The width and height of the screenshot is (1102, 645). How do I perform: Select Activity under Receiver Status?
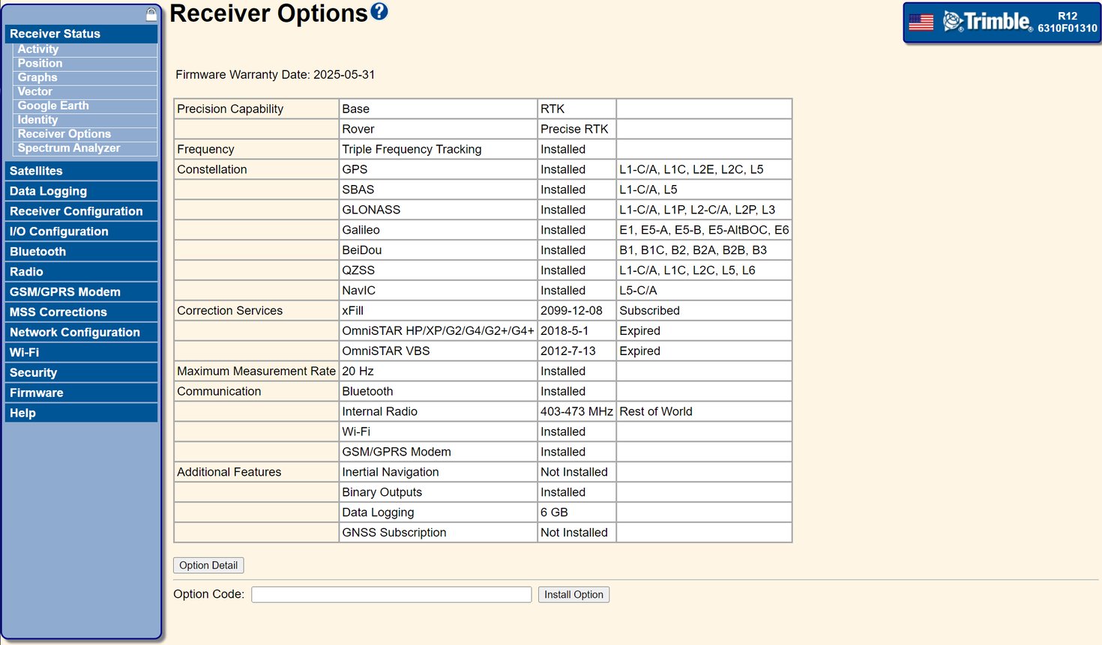click(x=38, y=49)
